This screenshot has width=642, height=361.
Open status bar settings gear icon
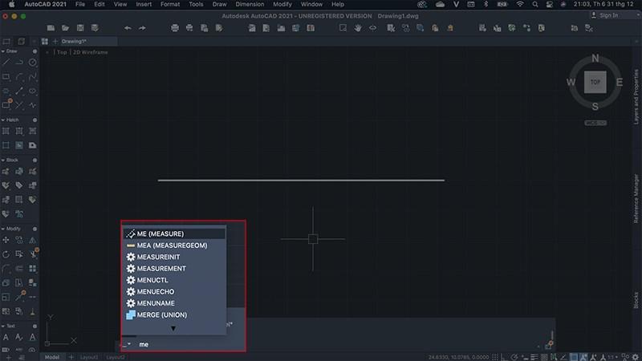(636, 357)
